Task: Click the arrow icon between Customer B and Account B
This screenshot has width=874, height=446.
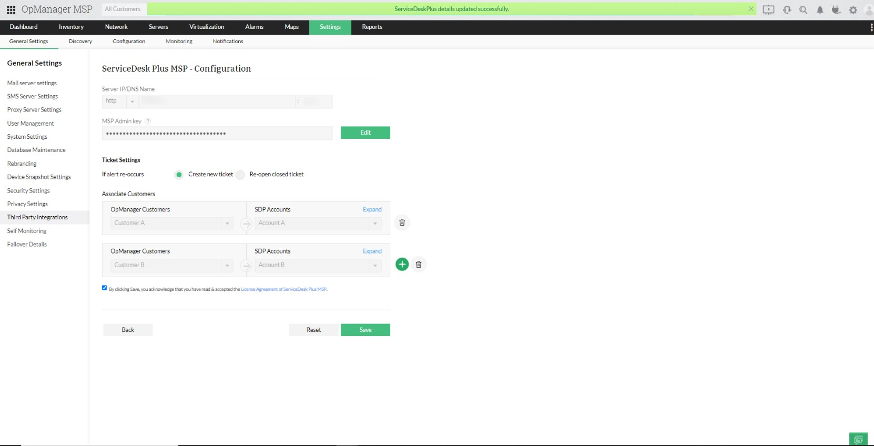Action: point(246,266)
